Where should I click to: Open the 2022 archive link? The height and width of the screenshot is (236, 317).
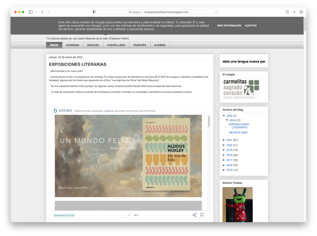(229, 116)
